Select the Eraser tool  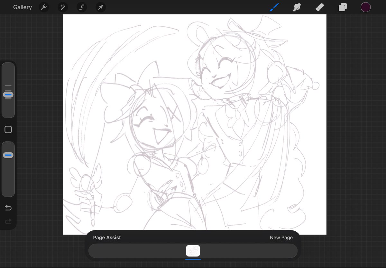pos(320,7)
